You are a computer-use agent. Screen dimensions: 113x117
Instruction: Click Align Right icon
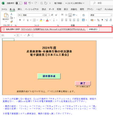(70, 20)
